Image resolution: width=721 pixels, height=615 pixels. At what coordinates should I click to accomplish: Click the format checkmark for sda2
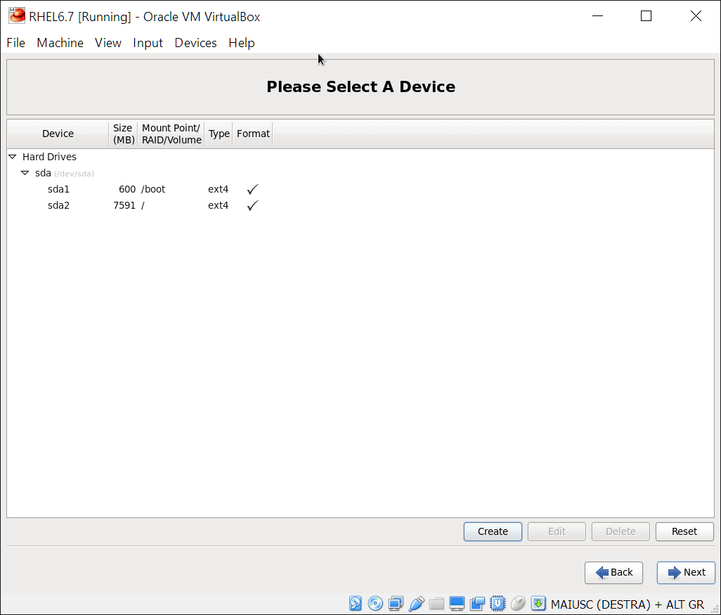tap(252, 205)
